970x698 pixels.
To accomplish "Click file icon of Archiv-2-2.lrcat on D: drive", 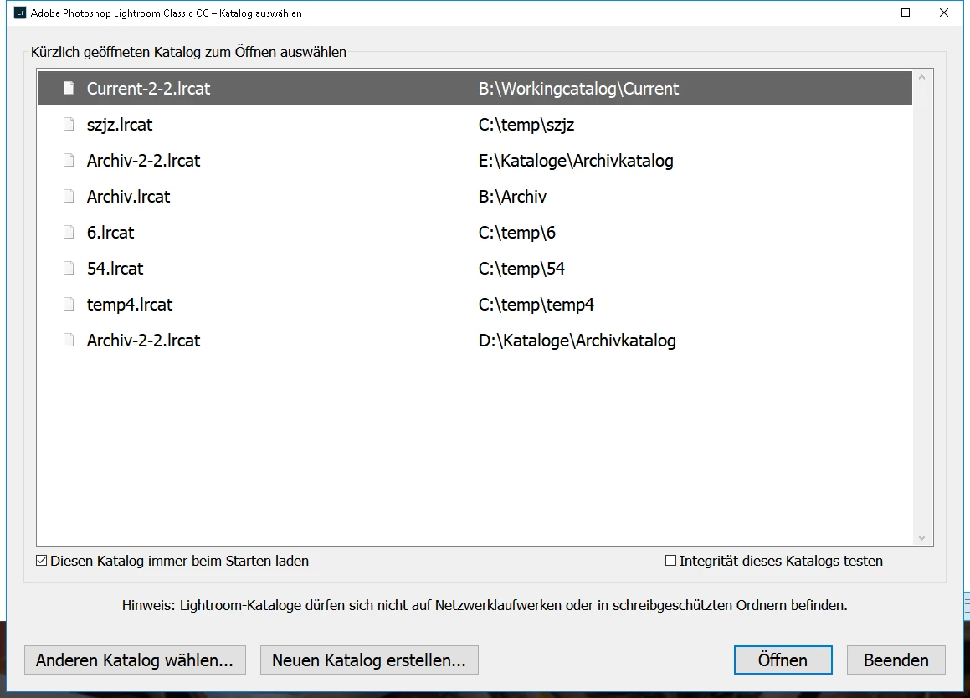I will tap(69, 340).
